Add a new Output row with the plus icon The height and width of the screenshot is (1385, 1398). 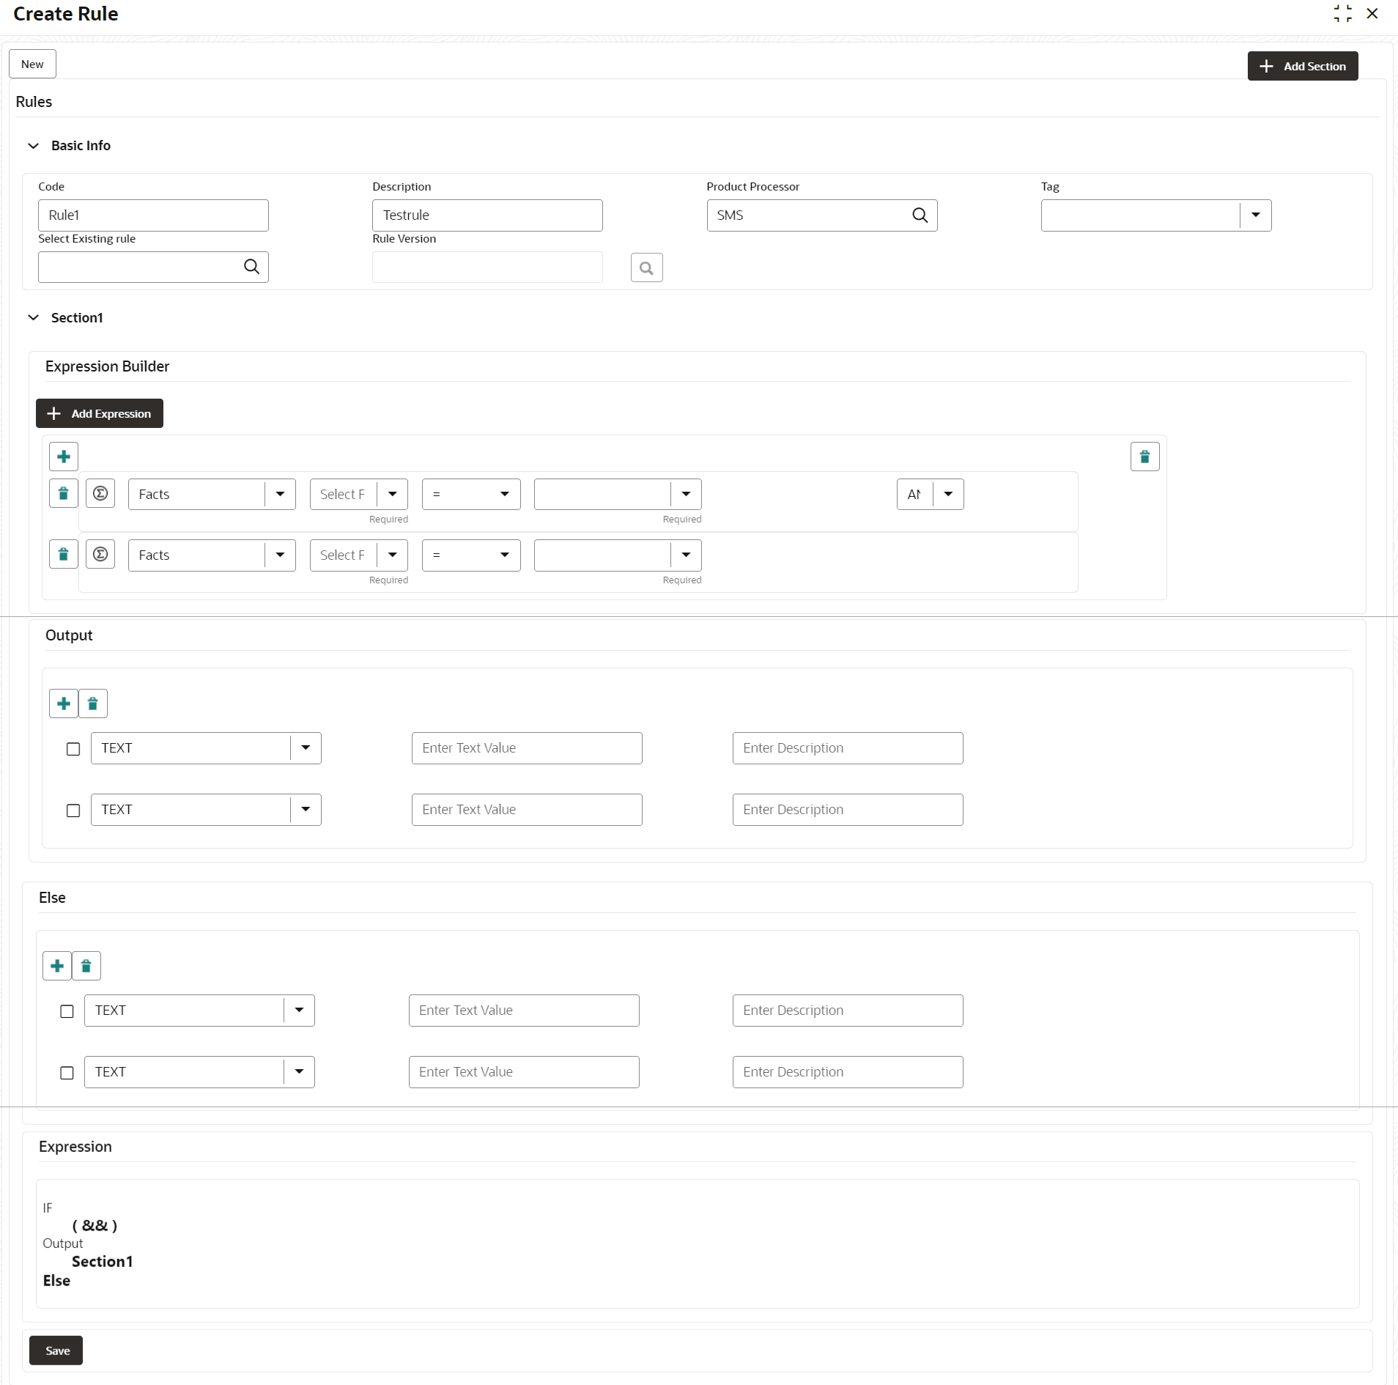click(x=63, y=703)
